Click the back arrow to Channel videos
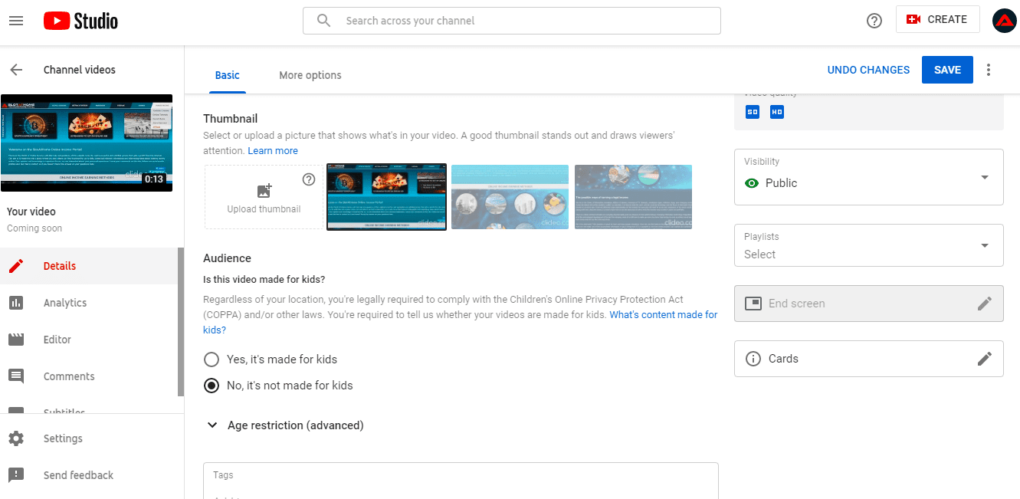1020x499 pixels. click(x=16, y=70)
